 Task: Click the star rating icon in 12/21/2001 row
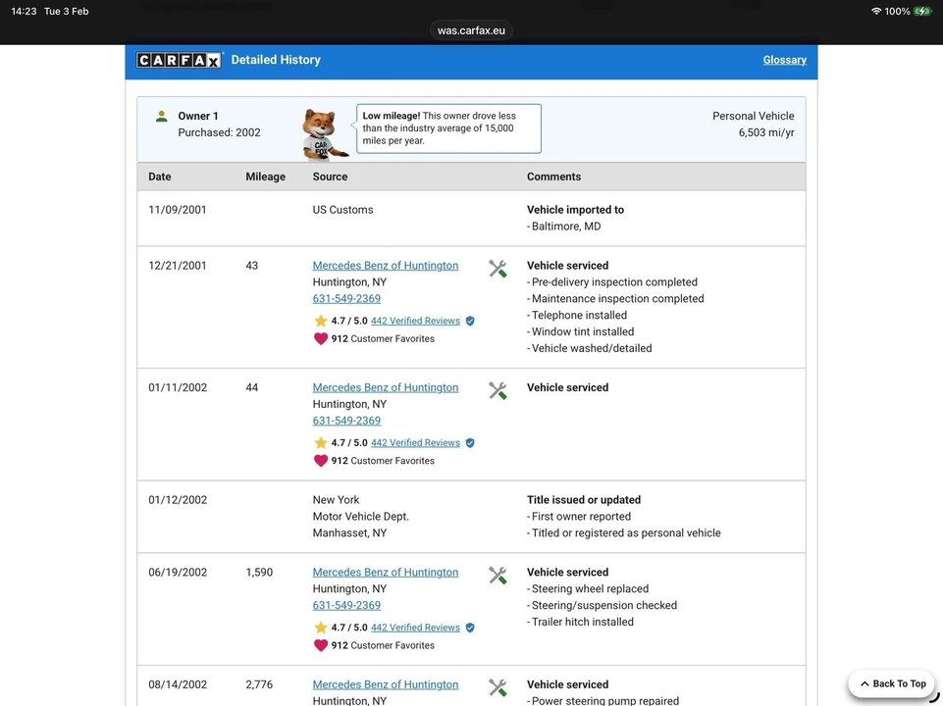click(321, 321)
